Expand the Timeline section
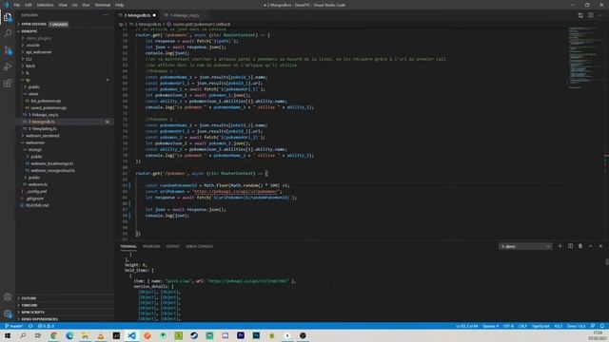Screen dimensions: 609x342 coord(29,305)
